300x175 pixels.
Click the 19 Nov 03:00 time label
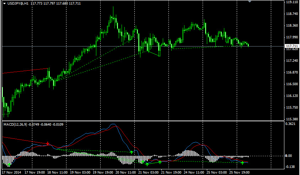80,172
